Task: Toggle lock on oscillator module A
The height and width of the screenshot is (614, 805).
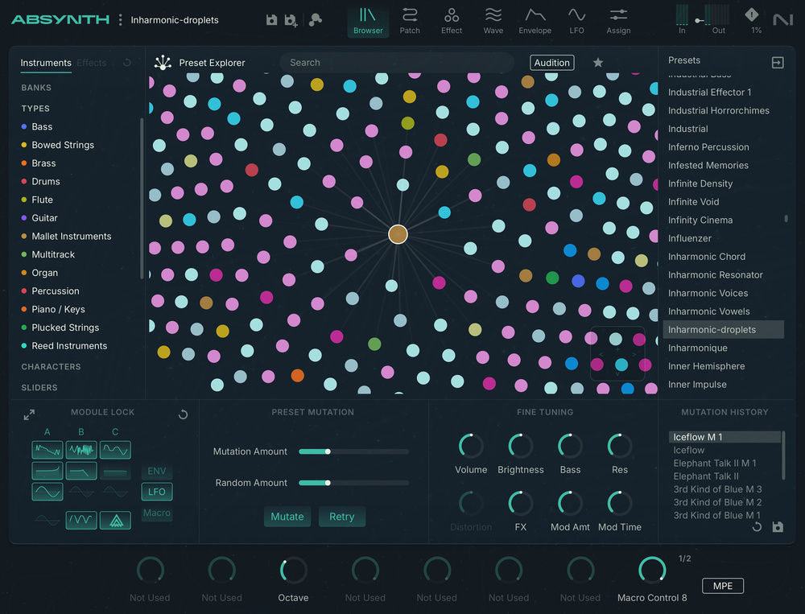Action: coord(47,450)
